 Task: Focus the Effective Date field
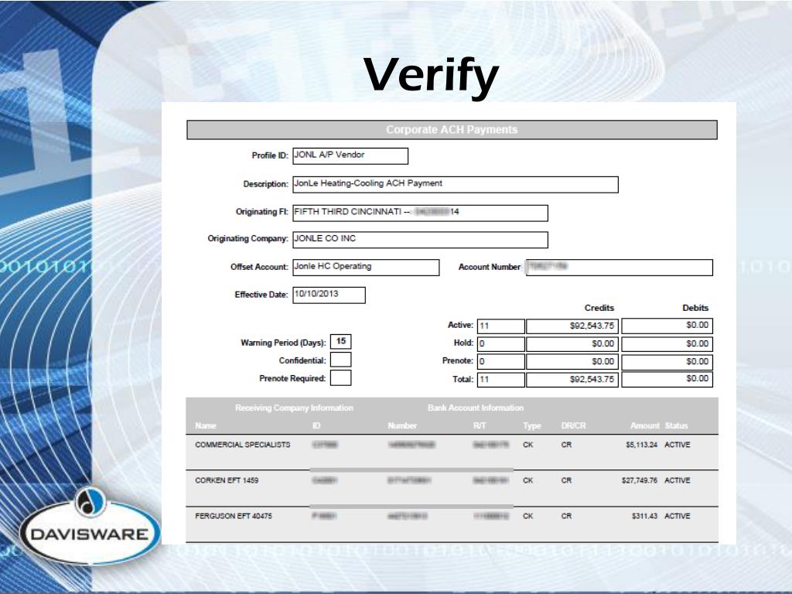tap(329, 295)
